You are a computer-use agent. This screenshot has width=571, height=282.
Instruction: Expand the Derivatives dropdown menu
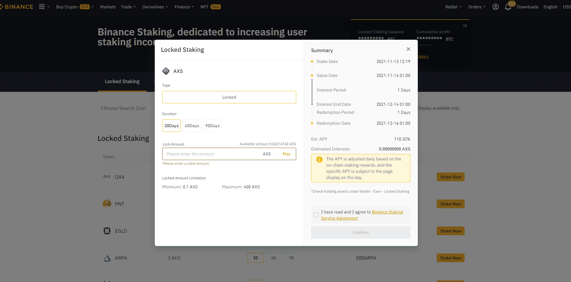tap(155, 7)
